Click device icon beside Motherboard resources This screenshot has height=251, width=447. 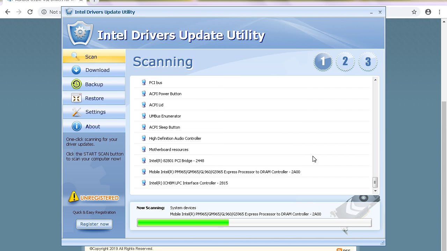[144, 150]
